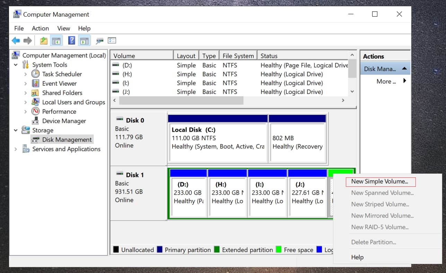Expand Local Users and Groups node
Screen dimensions: 446x273
(25, 102)
